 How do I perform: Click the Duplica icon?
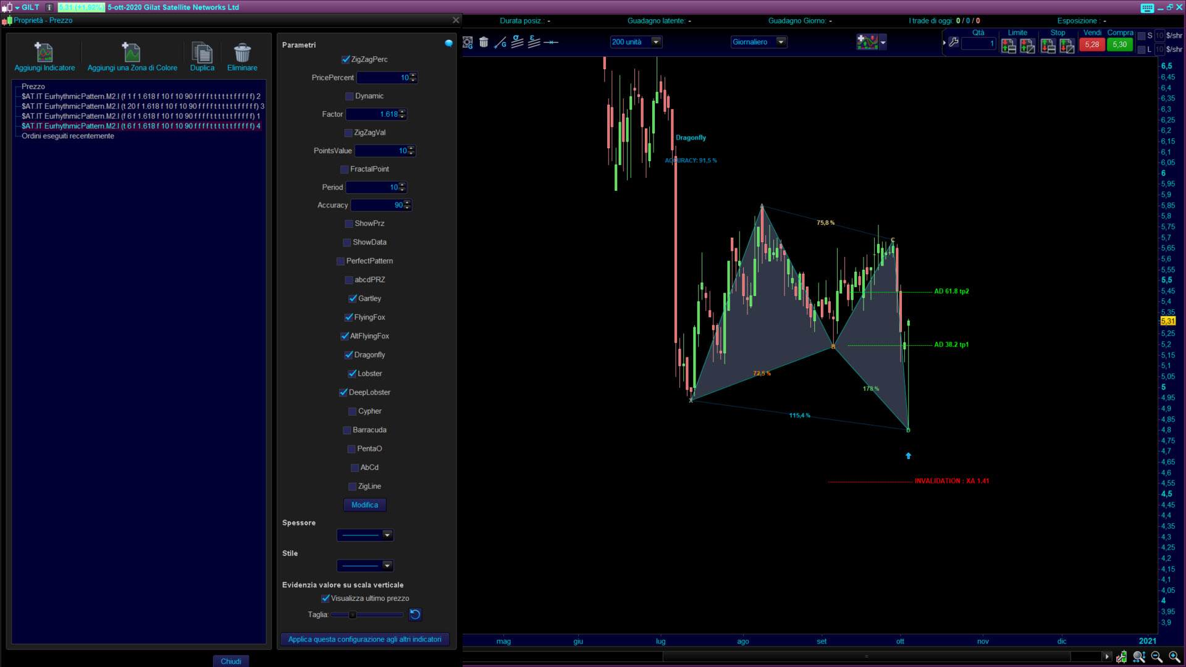point(202,52)
